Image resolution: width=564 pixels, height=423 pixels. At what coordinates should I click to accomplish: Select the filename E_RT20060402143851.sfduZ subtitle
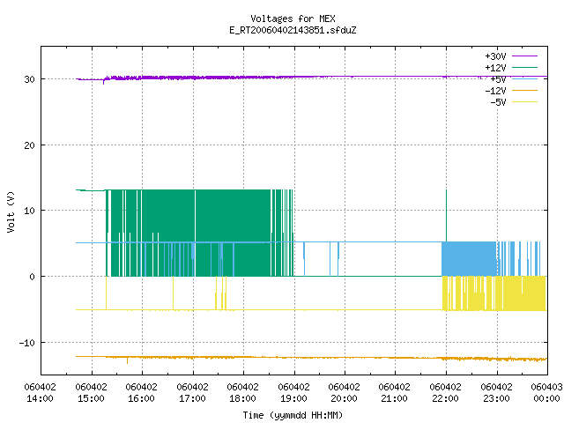pyautogui.click(x=293, y=30)
